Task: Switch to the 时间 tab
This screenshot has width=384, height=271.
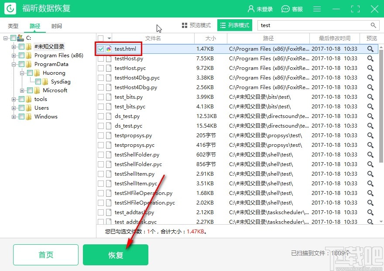Action: coord(57,26)
